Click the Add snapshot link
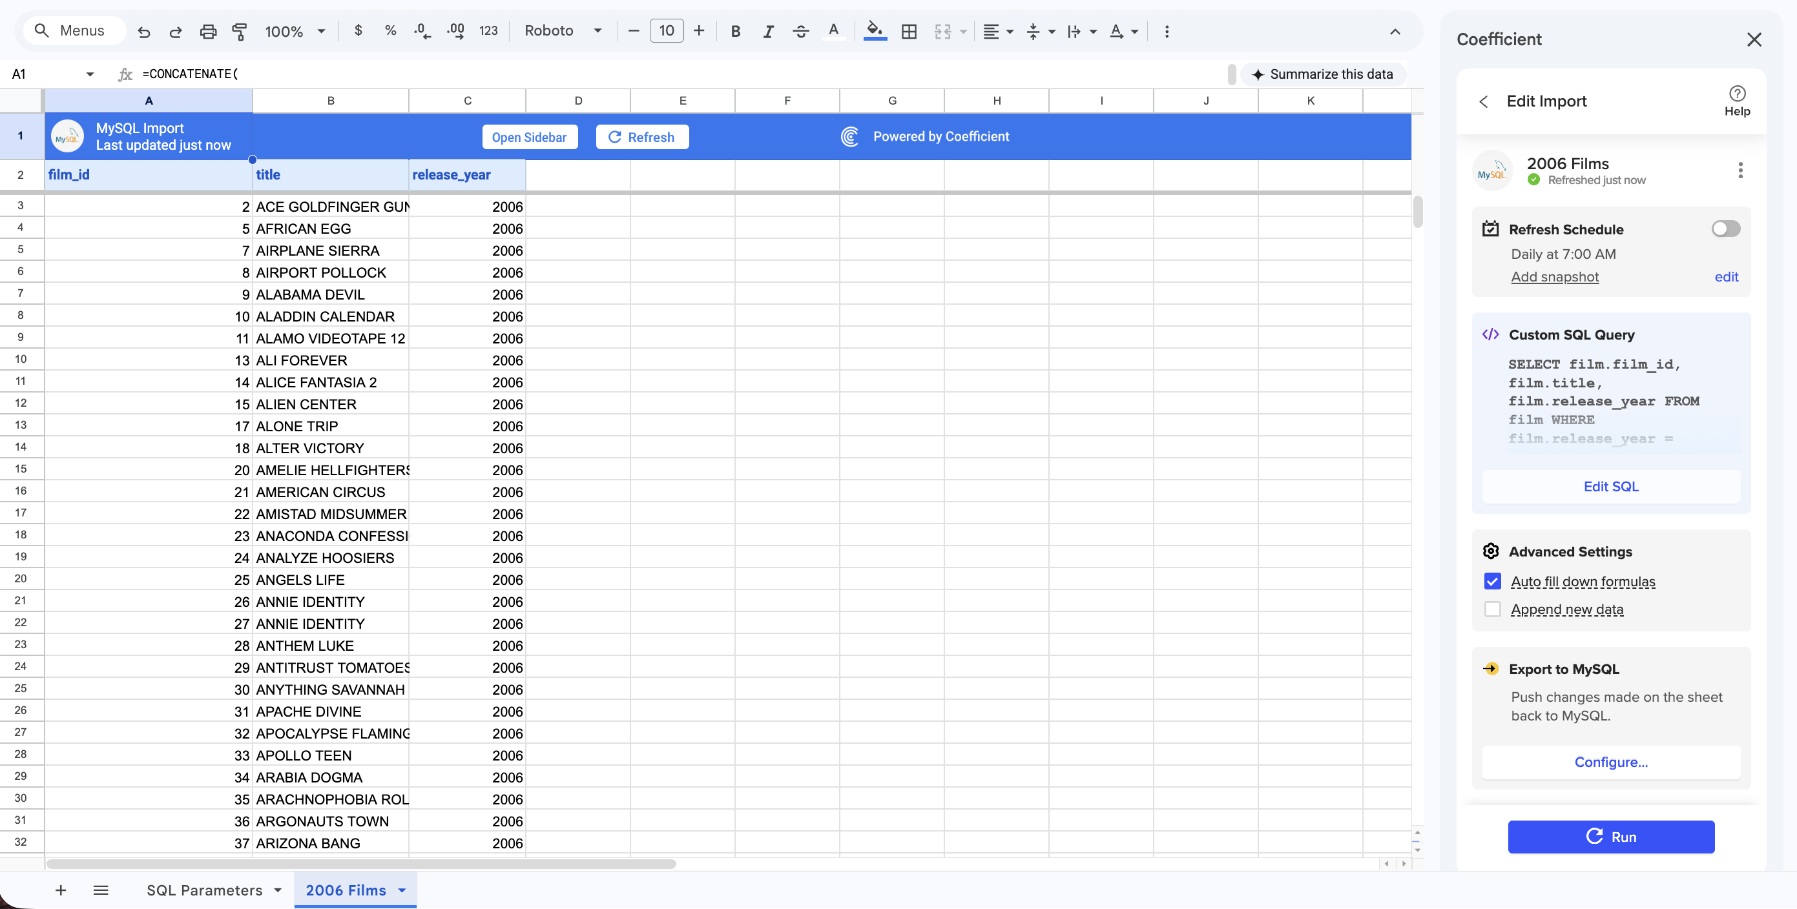 [1554, 277]
